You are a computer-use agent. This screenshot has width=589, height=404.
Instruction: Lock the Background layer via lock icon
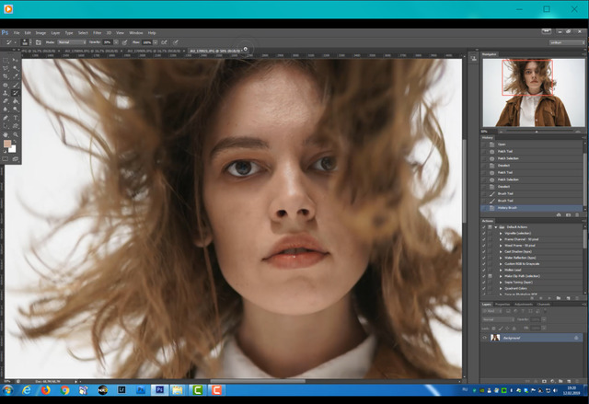[576, 339]
